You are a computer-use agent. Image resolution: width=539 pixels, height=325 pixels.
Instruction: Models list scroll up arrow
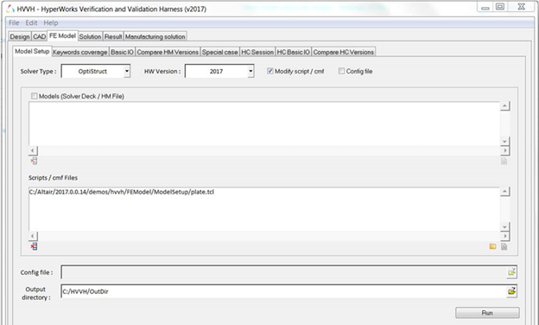point(504,106)
